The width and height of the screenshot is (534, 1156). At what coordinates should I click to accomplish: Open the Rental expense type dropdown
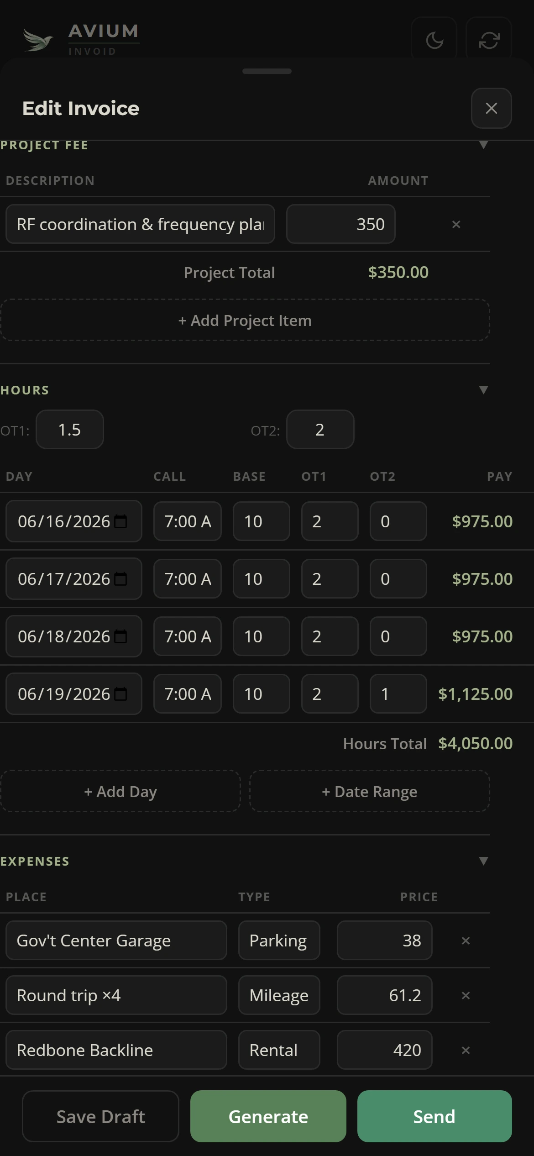pyautogui.click(x=279, y=1050)
